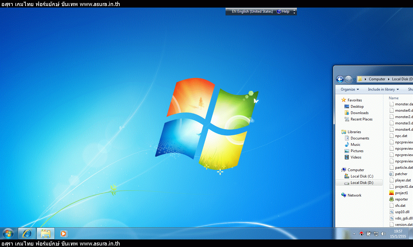
Task: Select Computer in the address bar breadcrumb
Action: pos(377,79)
